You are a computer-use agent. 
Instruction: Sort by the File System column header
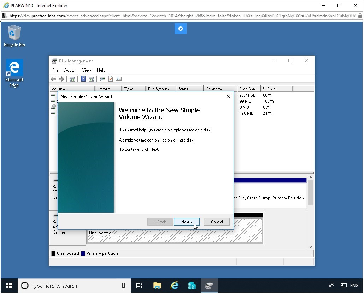tap(161, 89)
